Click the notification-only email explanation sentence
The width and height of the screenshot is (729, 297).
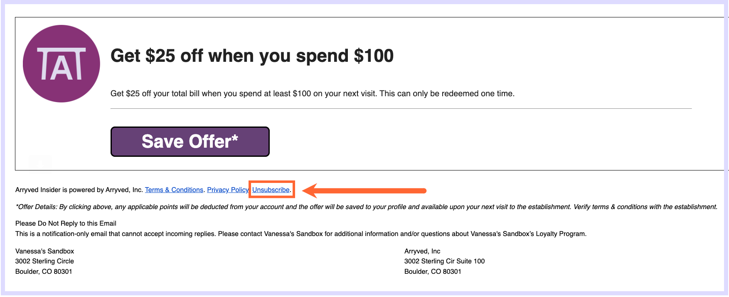pyautogui.click(x=301, y=234)
